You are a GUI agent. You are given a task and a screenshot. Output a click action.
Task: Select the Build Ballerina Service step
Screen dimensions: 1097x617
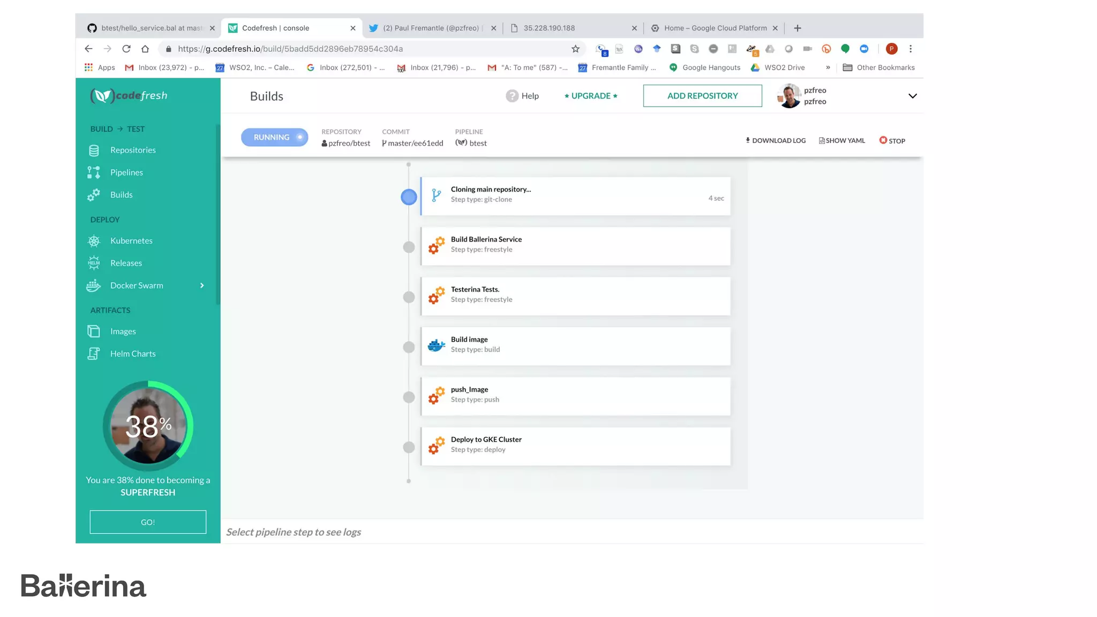[575, 246]
